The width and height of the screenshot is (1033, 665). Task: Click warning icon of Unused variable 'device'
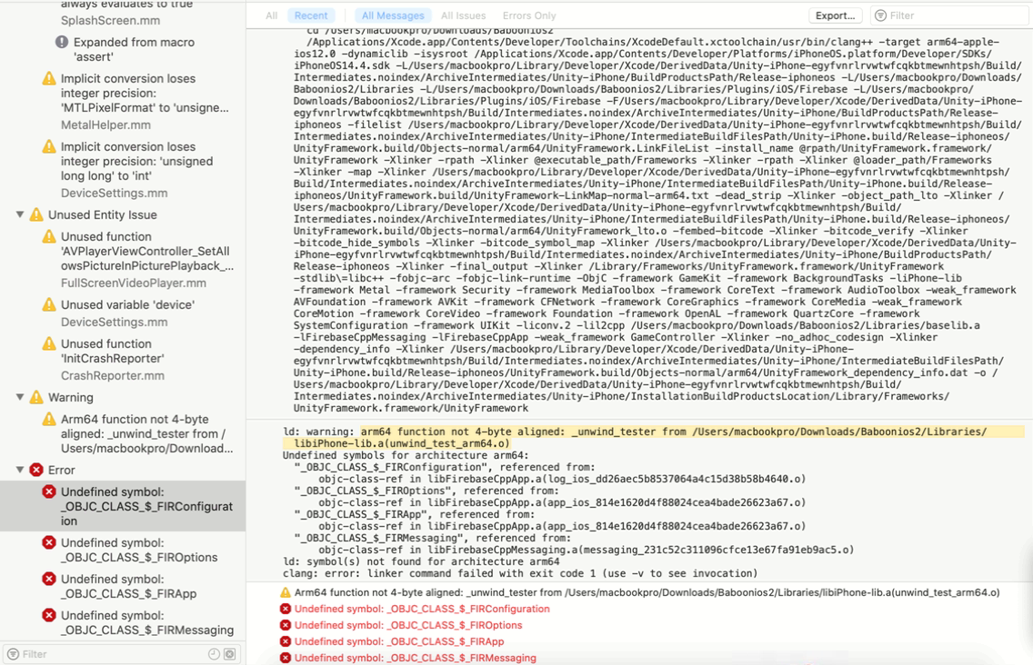pyautogui.click(x=49, y=305)
